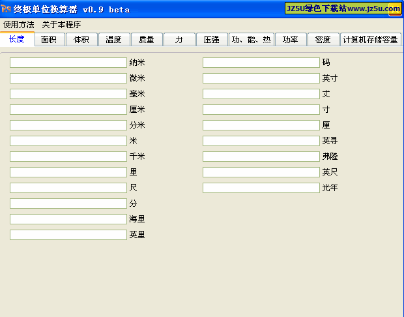
Task: Switch to the 功率 tab
Action: point(291,40)
